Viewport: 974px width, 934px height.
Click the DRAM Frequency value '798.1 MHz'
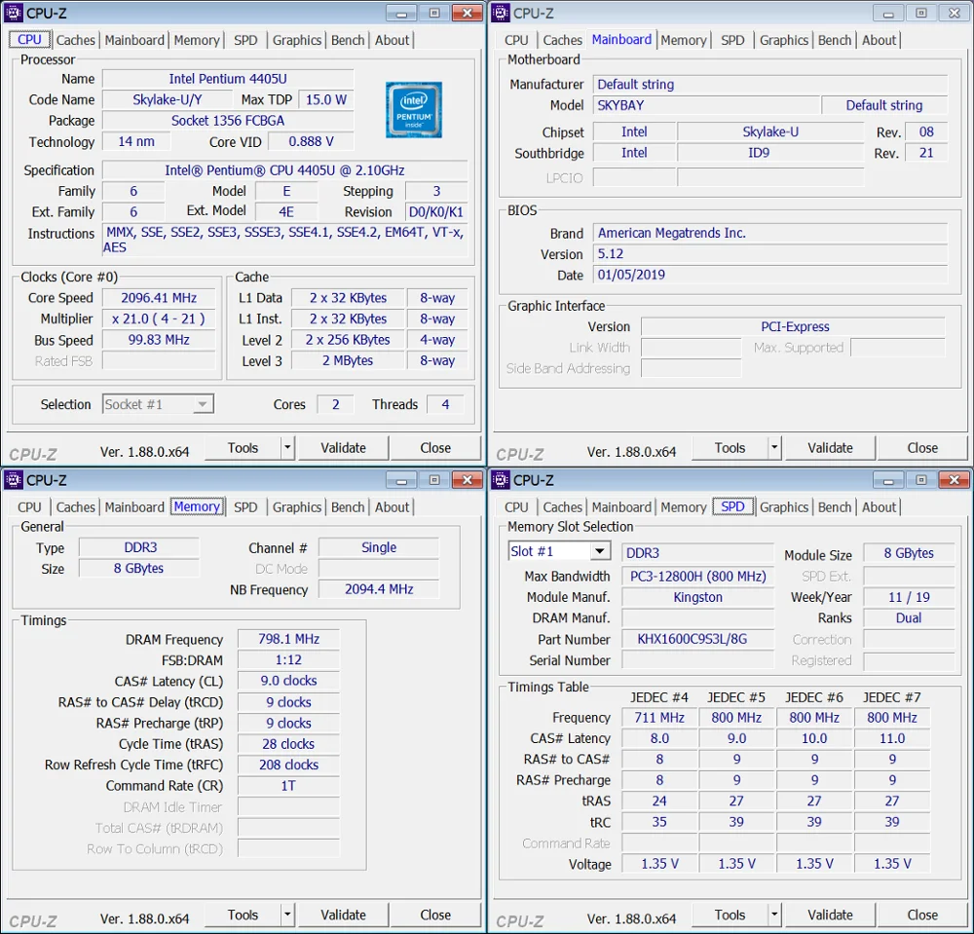(289, 639)
